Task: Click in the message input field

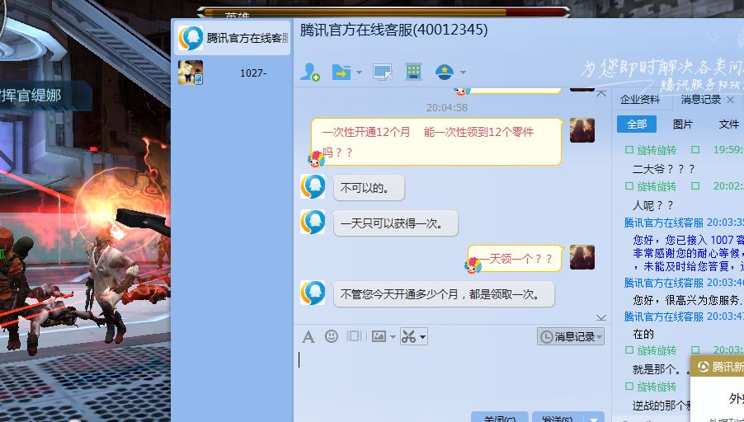Action: [x=450, y=379]
